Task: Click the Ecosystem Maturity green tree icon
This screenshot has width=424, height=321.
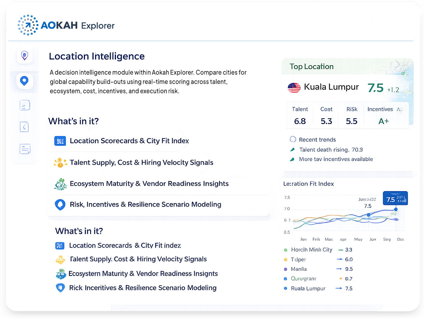Action: pos(61,184)
